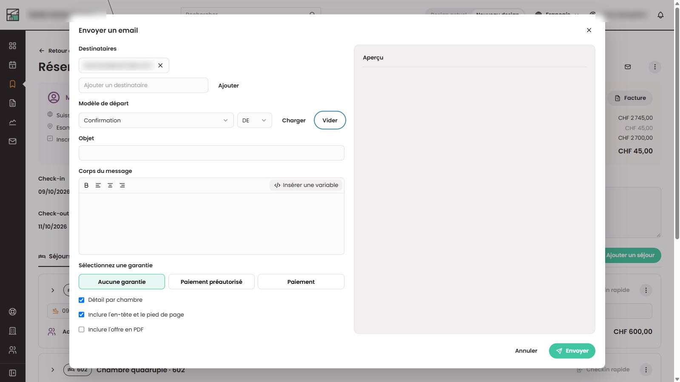Close the Envoyer un email dialog
This screenshot has width=680, height=382.
(x=589, y=30)
